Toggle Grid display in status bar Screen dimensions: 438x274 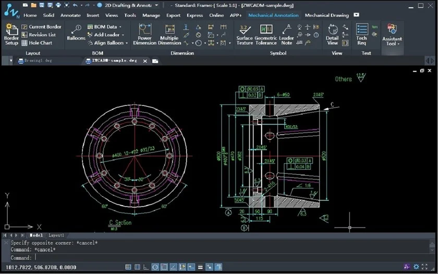(137, 267)
